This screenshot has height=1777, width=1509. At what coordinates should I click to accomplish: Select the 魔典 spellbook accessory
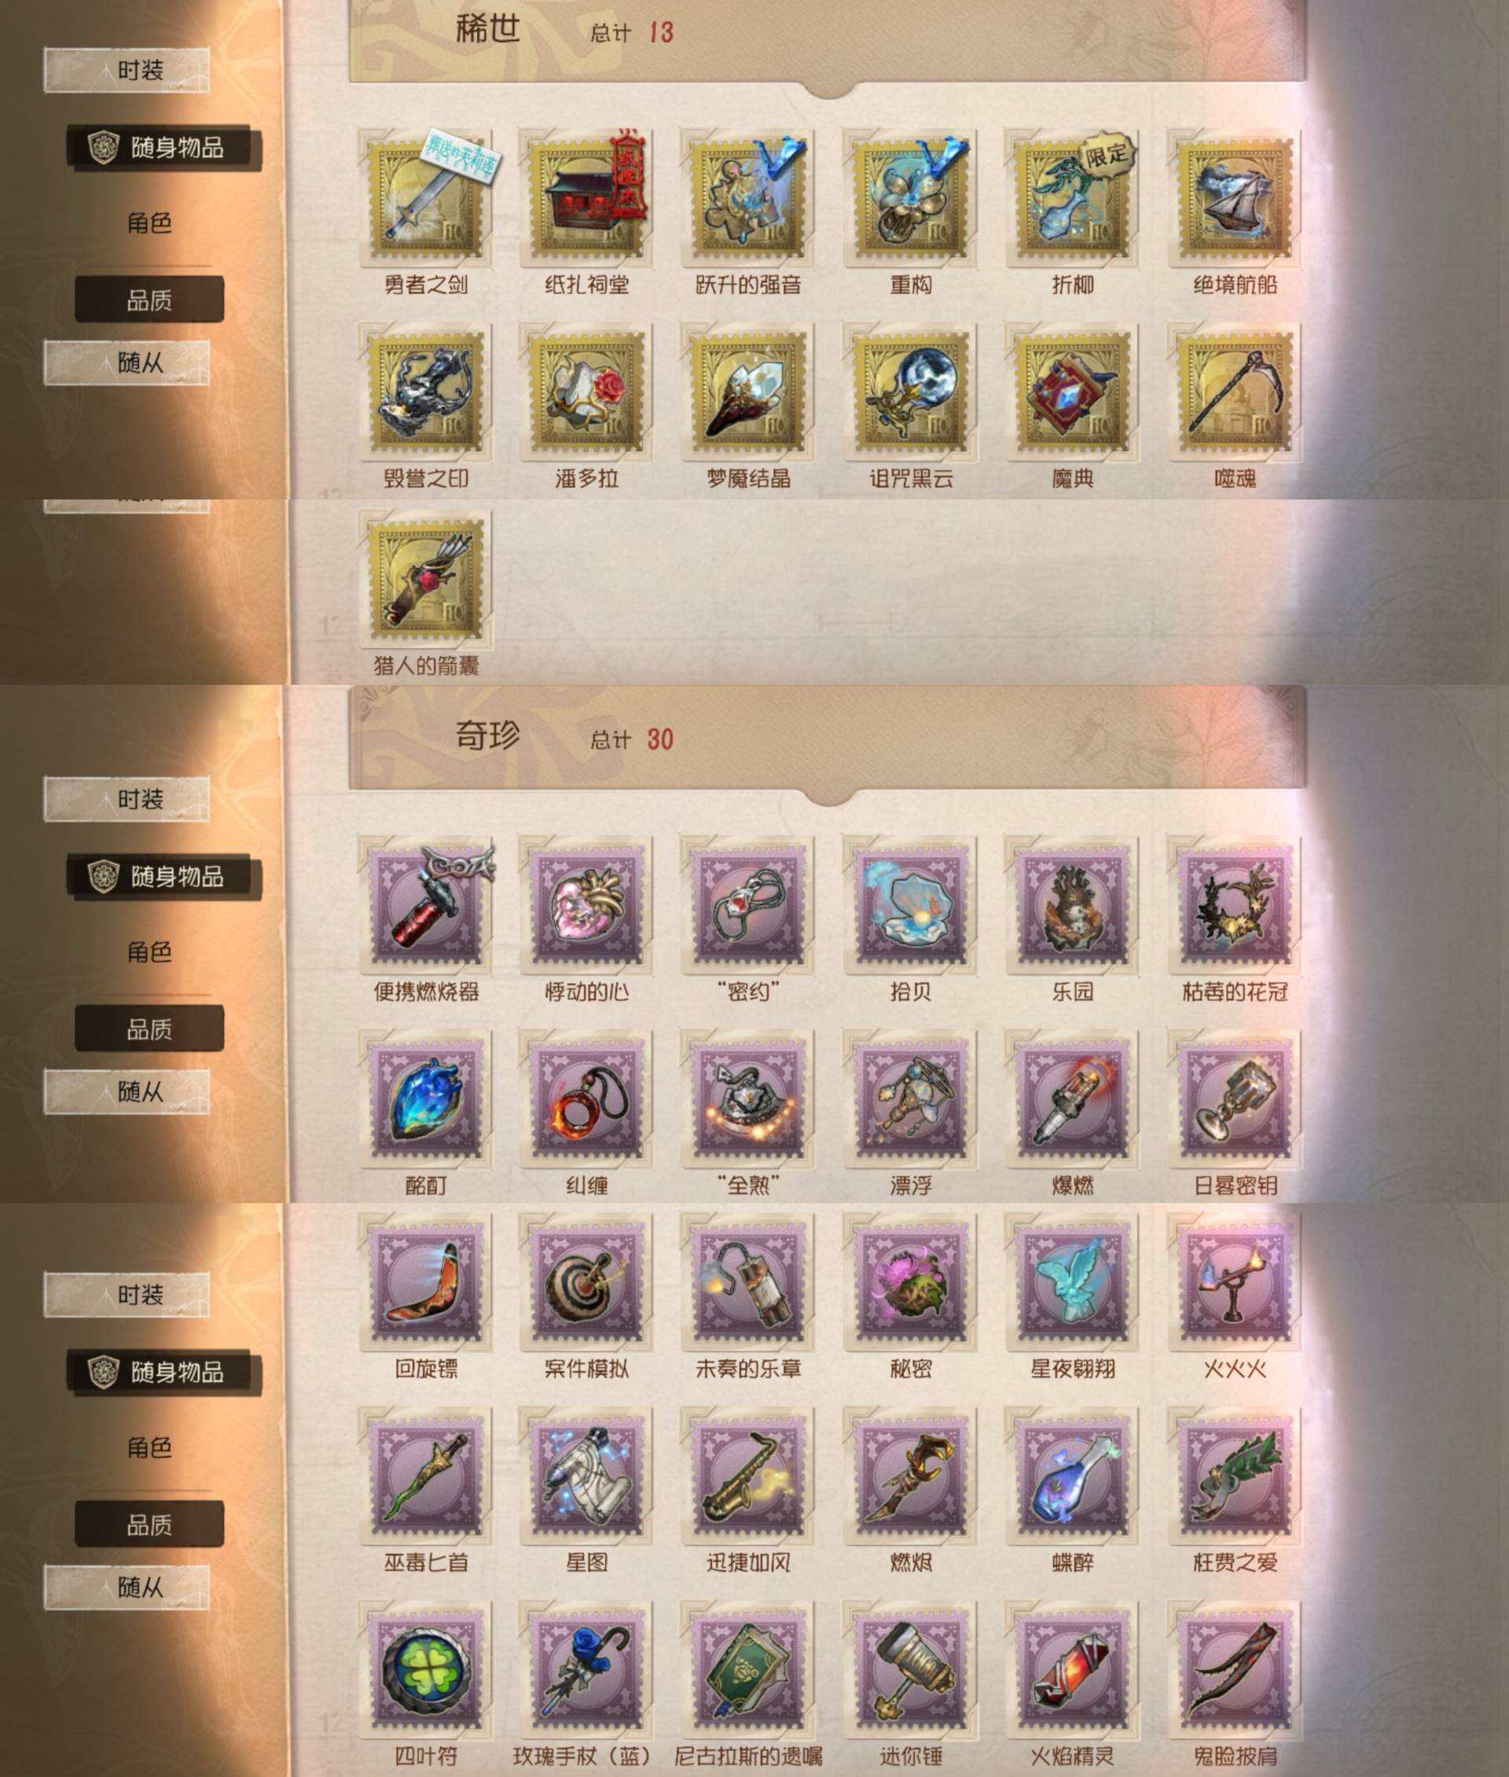(1073, 392)
